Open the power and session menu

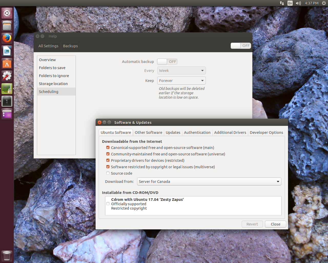(324, 3)
